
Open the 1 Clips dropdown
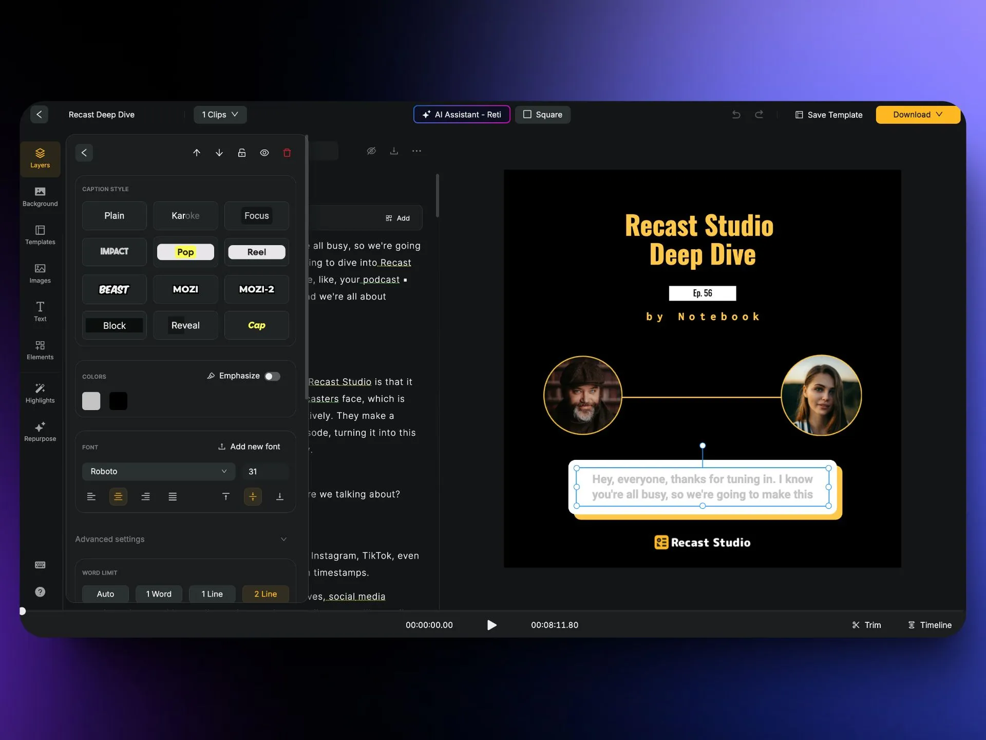click(220, 115)
